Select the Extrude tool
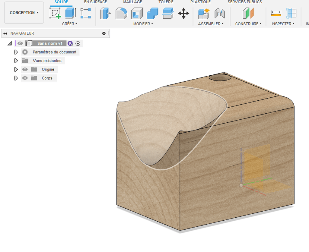The image size is (309, 252). coord(71,13)
